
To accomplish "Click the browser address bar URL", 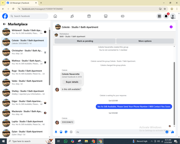I will 42,9.
